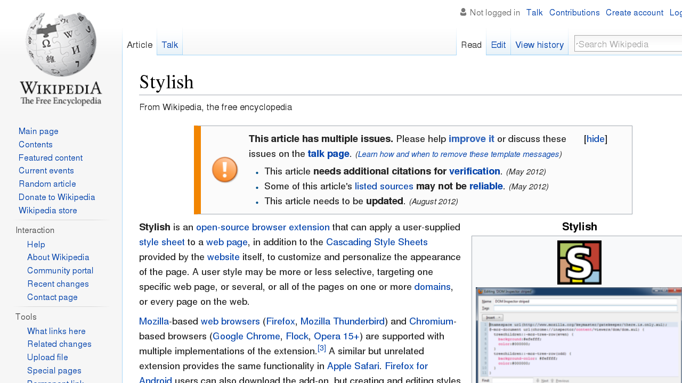Click the Stylish page title heading
This screenshot has width=682, height=383.
(x=166, y=82)
